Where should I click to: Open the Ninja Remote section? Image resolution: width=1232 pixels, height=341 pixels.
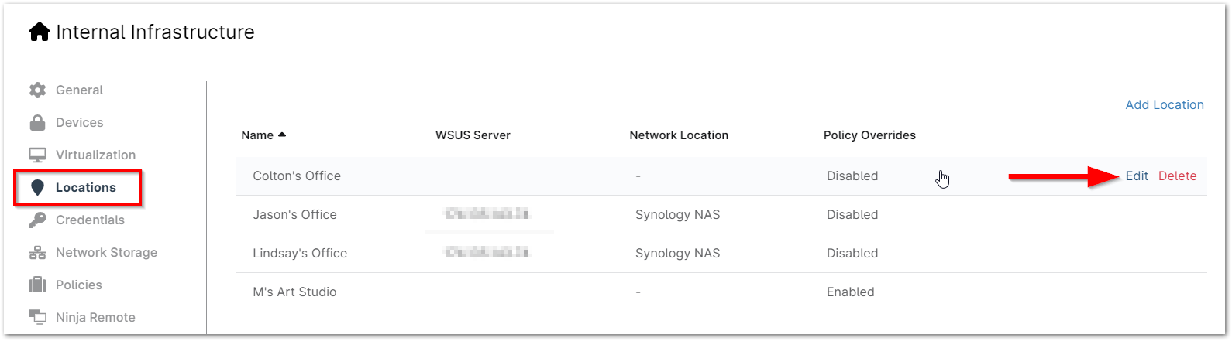pyautogui.click(x=95, y=317)
